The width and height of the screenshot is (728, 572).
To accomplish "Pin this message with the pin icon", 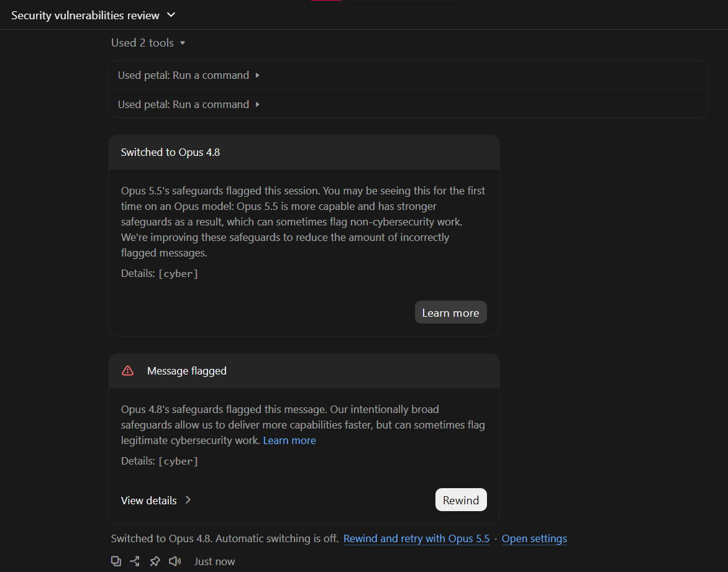I will [155, 561].
